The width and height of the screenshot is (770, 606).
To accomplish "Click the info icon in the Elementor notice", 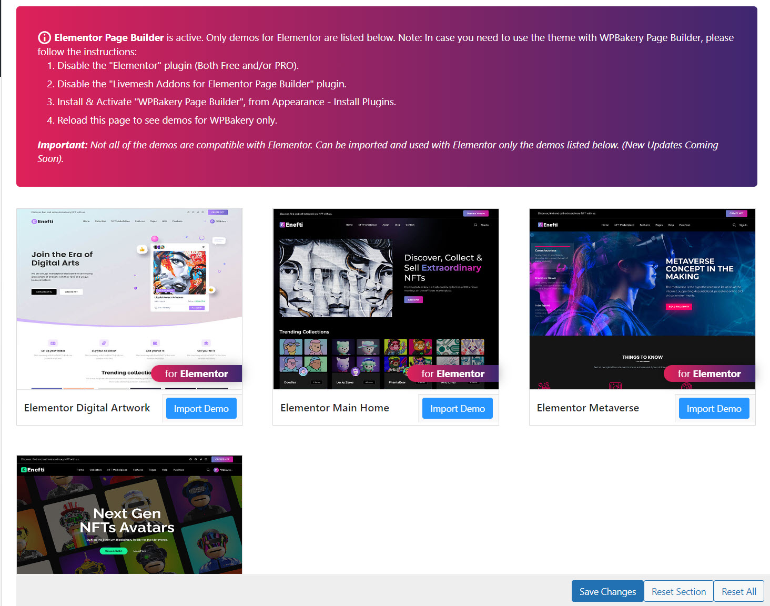I will coord(45,37).
